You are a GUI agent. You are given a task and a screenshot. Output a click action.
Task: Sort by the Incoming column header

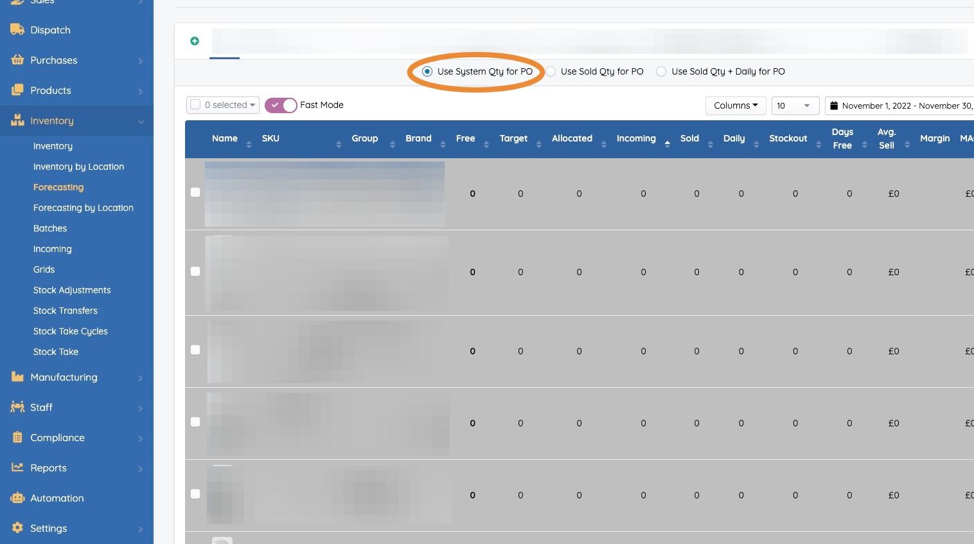[x=636, y=138]
